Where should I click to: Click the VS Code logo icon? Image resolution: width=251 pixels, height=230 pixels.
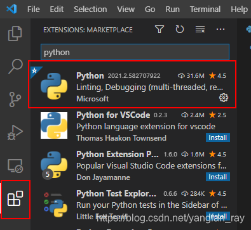pos(11,9)
